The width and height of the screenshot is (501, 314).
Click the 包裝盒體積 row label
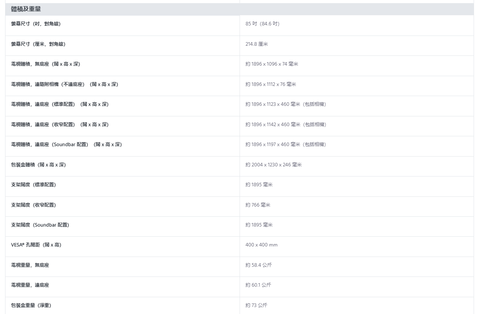(x=38, y=165)
